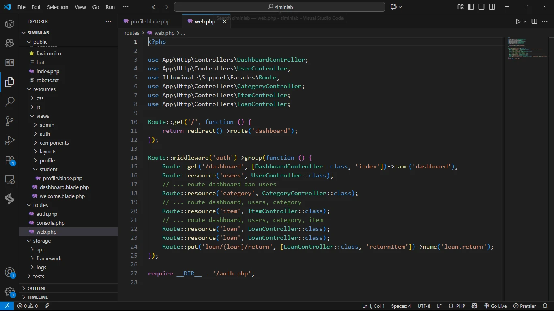Screen dimensions: 554x311
Task: Open the Extensions view
Action: point(10,160)
